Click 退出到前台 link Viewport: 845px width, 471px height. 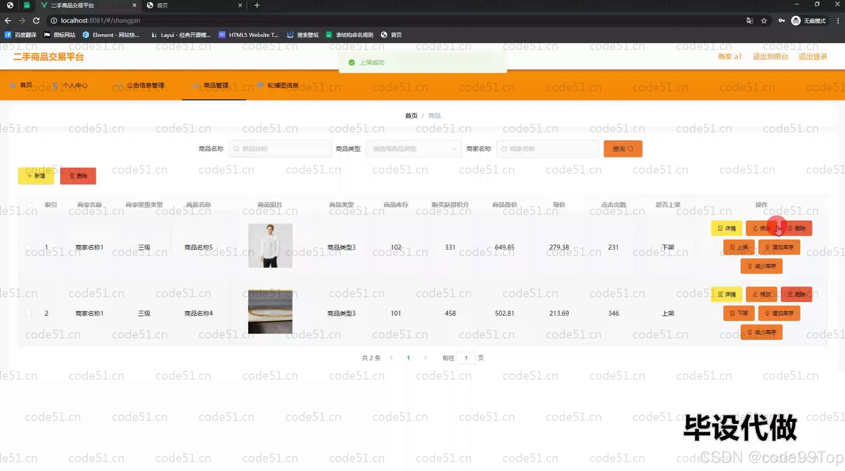770,57
